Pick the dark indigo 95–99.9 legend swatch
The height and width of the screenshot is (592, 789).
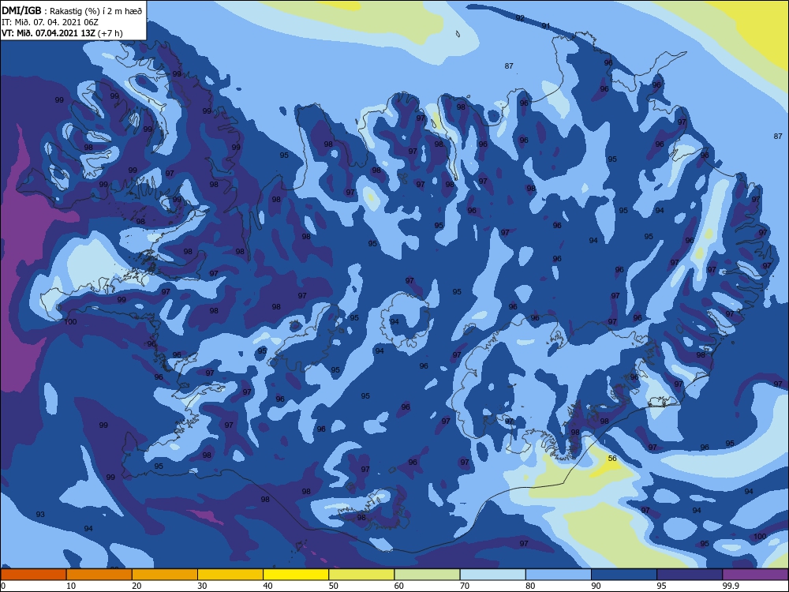(x=690, y=575)
